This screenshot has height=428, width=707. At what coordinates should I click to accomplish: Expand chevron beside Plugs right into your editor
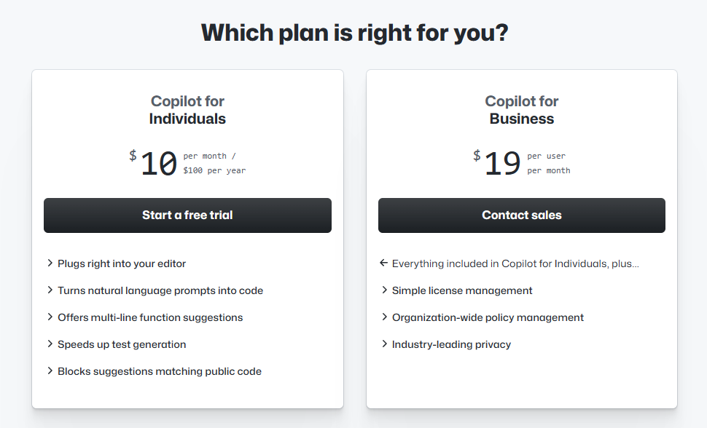(50, 263)
